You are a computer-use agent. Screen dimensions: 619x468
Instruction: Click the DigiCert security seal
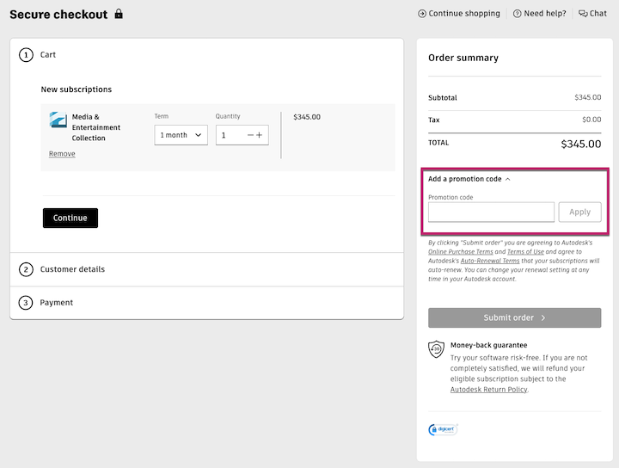(x=443, y=429)
